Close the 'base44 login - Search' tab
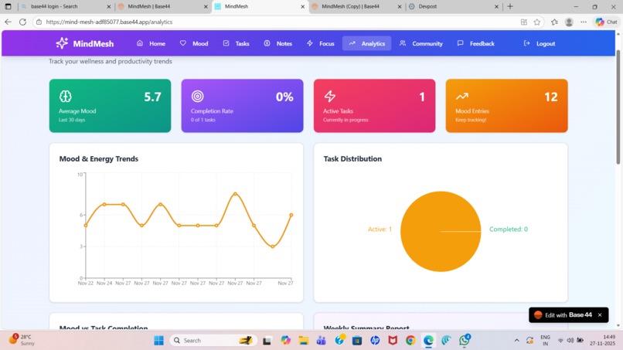Image resolution: width=623 pixels, height=350 pixels. pyautogui.click(x=108, y=7)
